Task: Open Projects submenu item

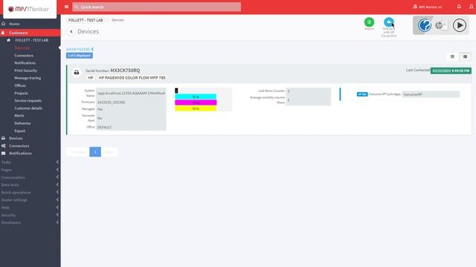Action: [21, 93]
